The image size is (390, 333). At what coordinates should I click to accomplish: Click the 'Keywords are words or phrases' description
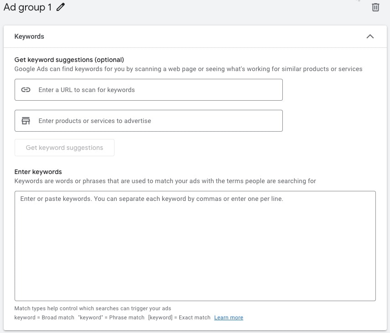pyautogui.click(x=165, y=181)
